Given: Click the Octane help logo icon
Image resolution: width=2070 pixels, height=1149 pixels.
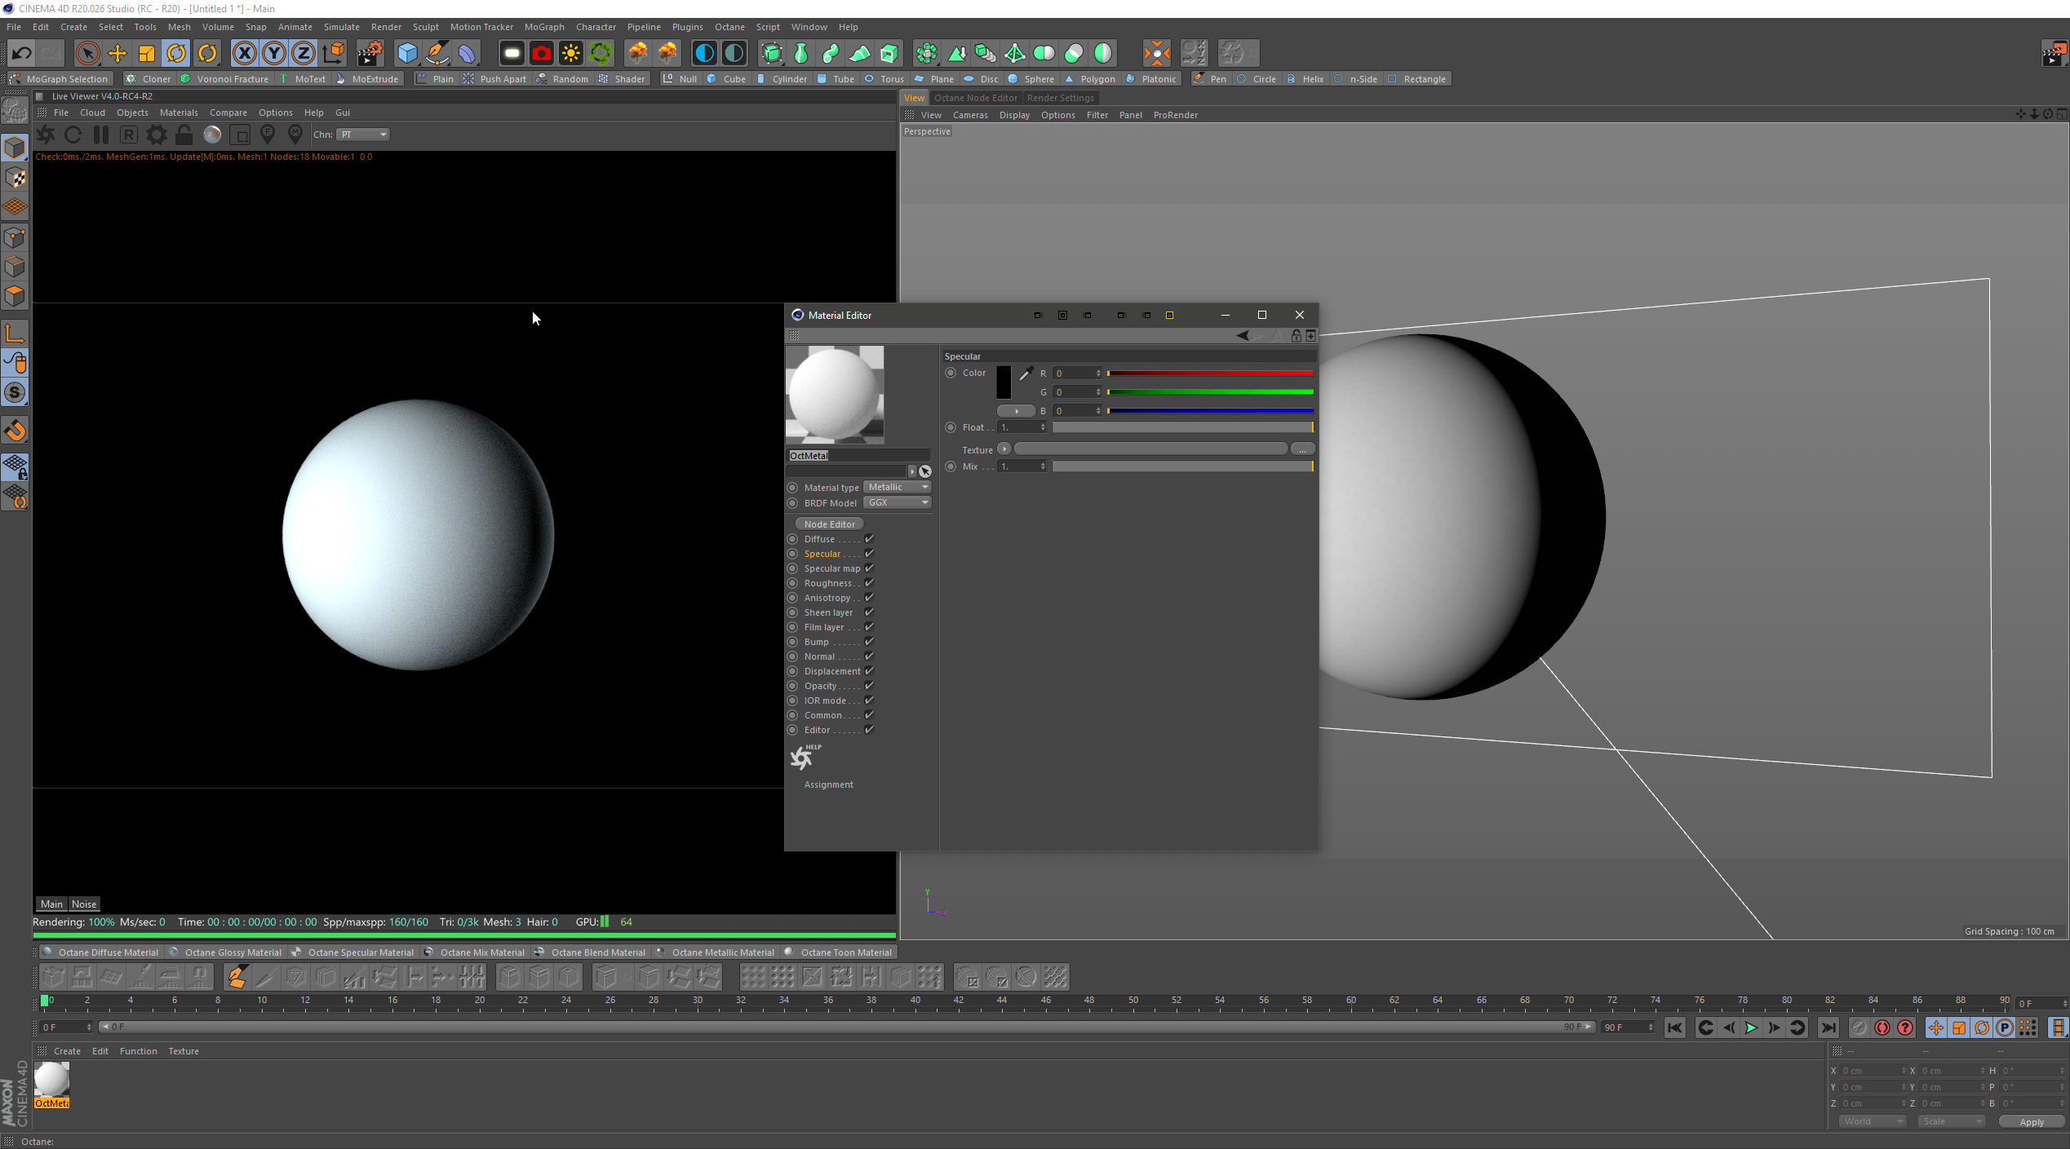Looking at the screenshot, I should tap(803, 758).
